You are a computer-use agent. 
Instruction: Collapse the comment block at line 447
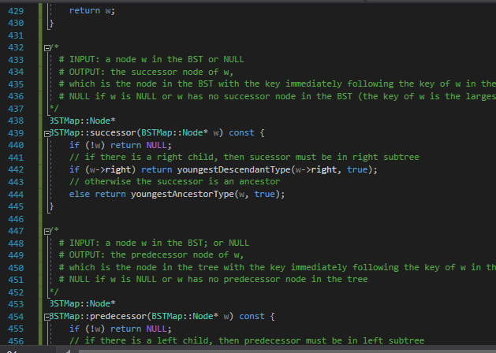click(47, 232)
